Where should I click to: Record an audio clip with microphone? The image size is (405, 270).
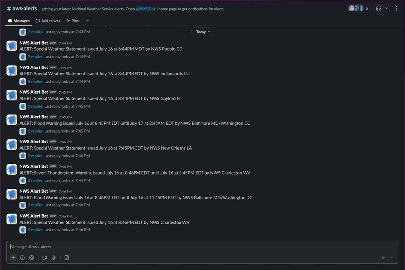[x=54, y=258]
